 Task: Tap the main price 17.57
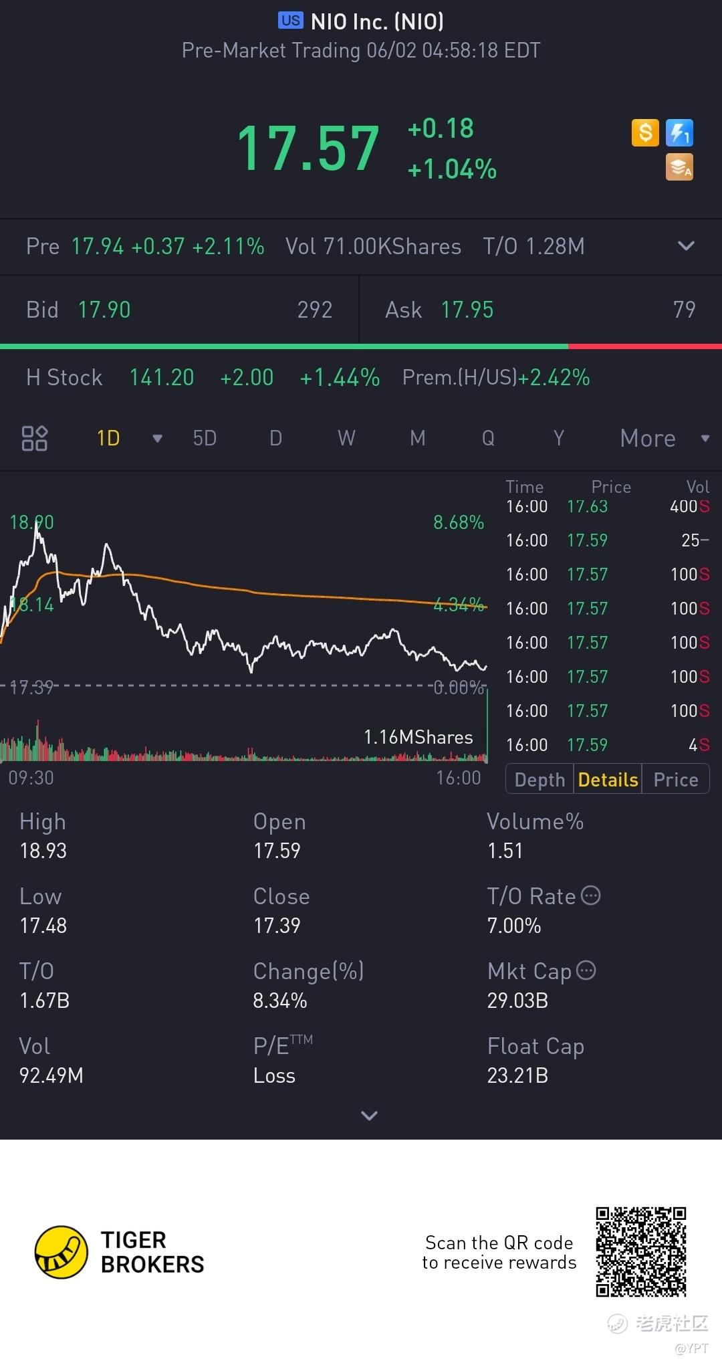pos(308,148)
